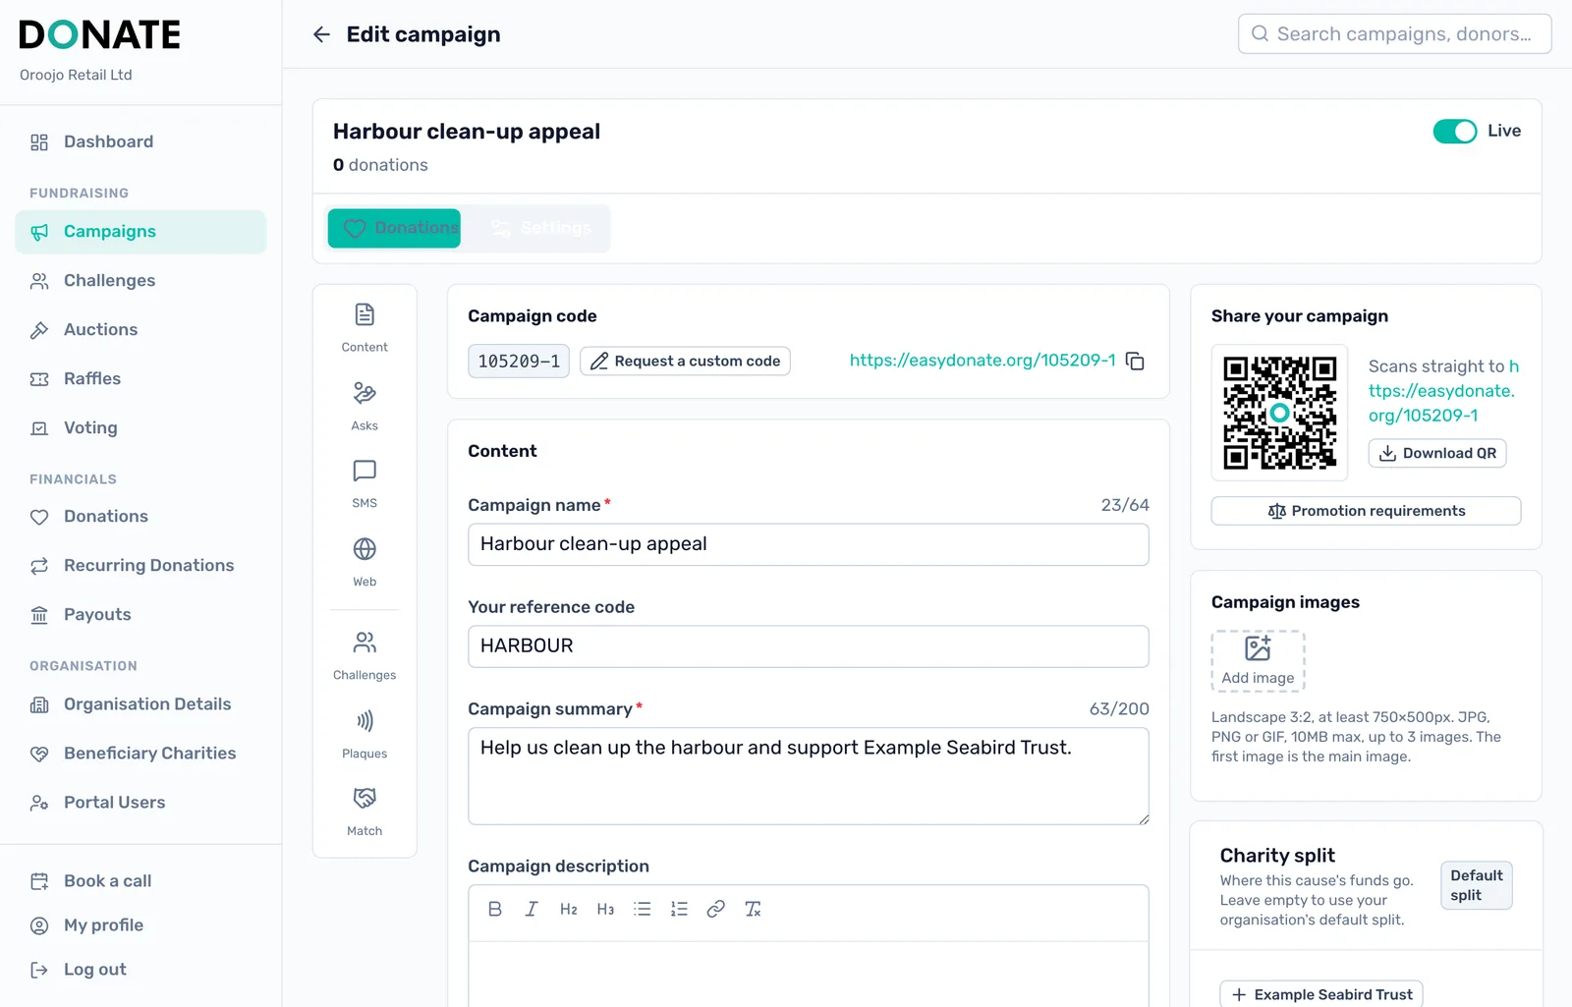Image resolution: width=1572 pixels, height=1007 pixels.
Task: Switch to the Settings tab
Action: click(541, 228)
